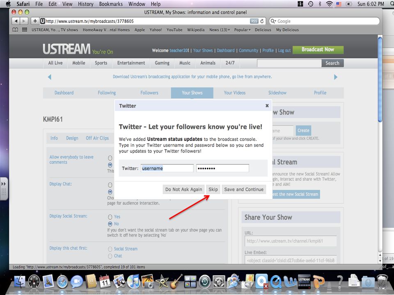This screenshot has width=394, height=295.
Task: Open iCal calendar in the dock
Action: [105, 281]
